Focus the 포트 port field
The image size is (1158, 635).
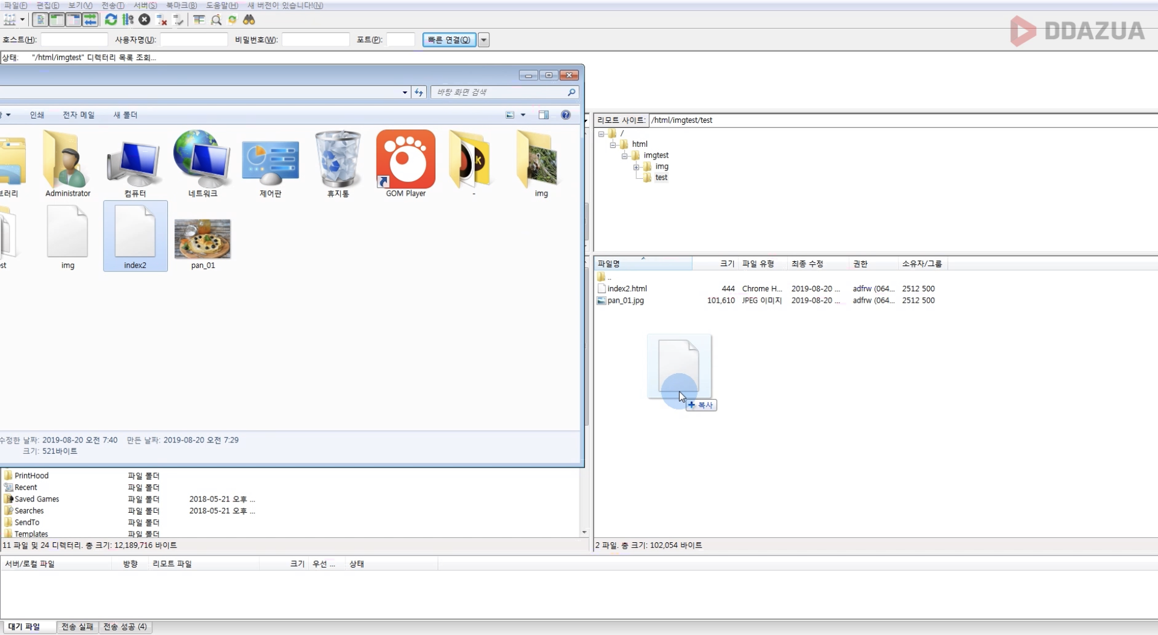tap(400, 40)
